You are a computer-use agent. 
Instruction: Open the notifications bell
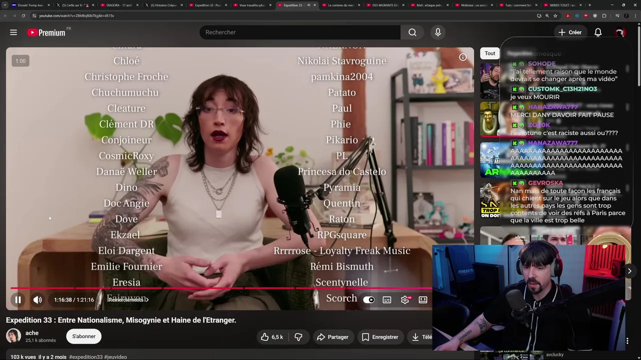click(598, 32)
